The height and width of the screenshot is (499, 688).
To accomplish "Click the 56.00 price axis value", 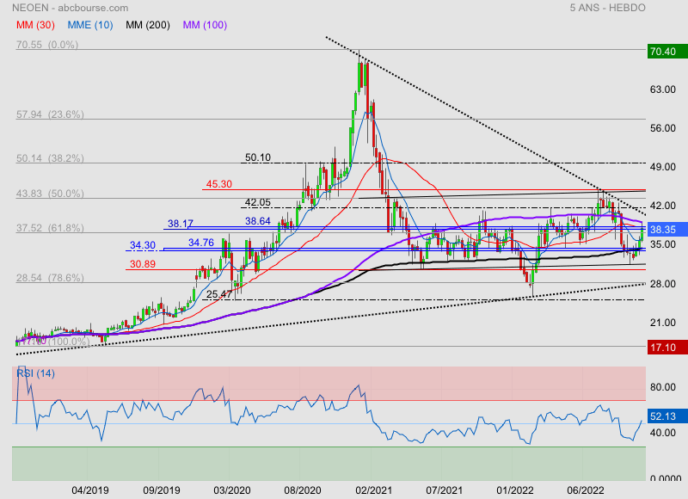I will [663, 128].
